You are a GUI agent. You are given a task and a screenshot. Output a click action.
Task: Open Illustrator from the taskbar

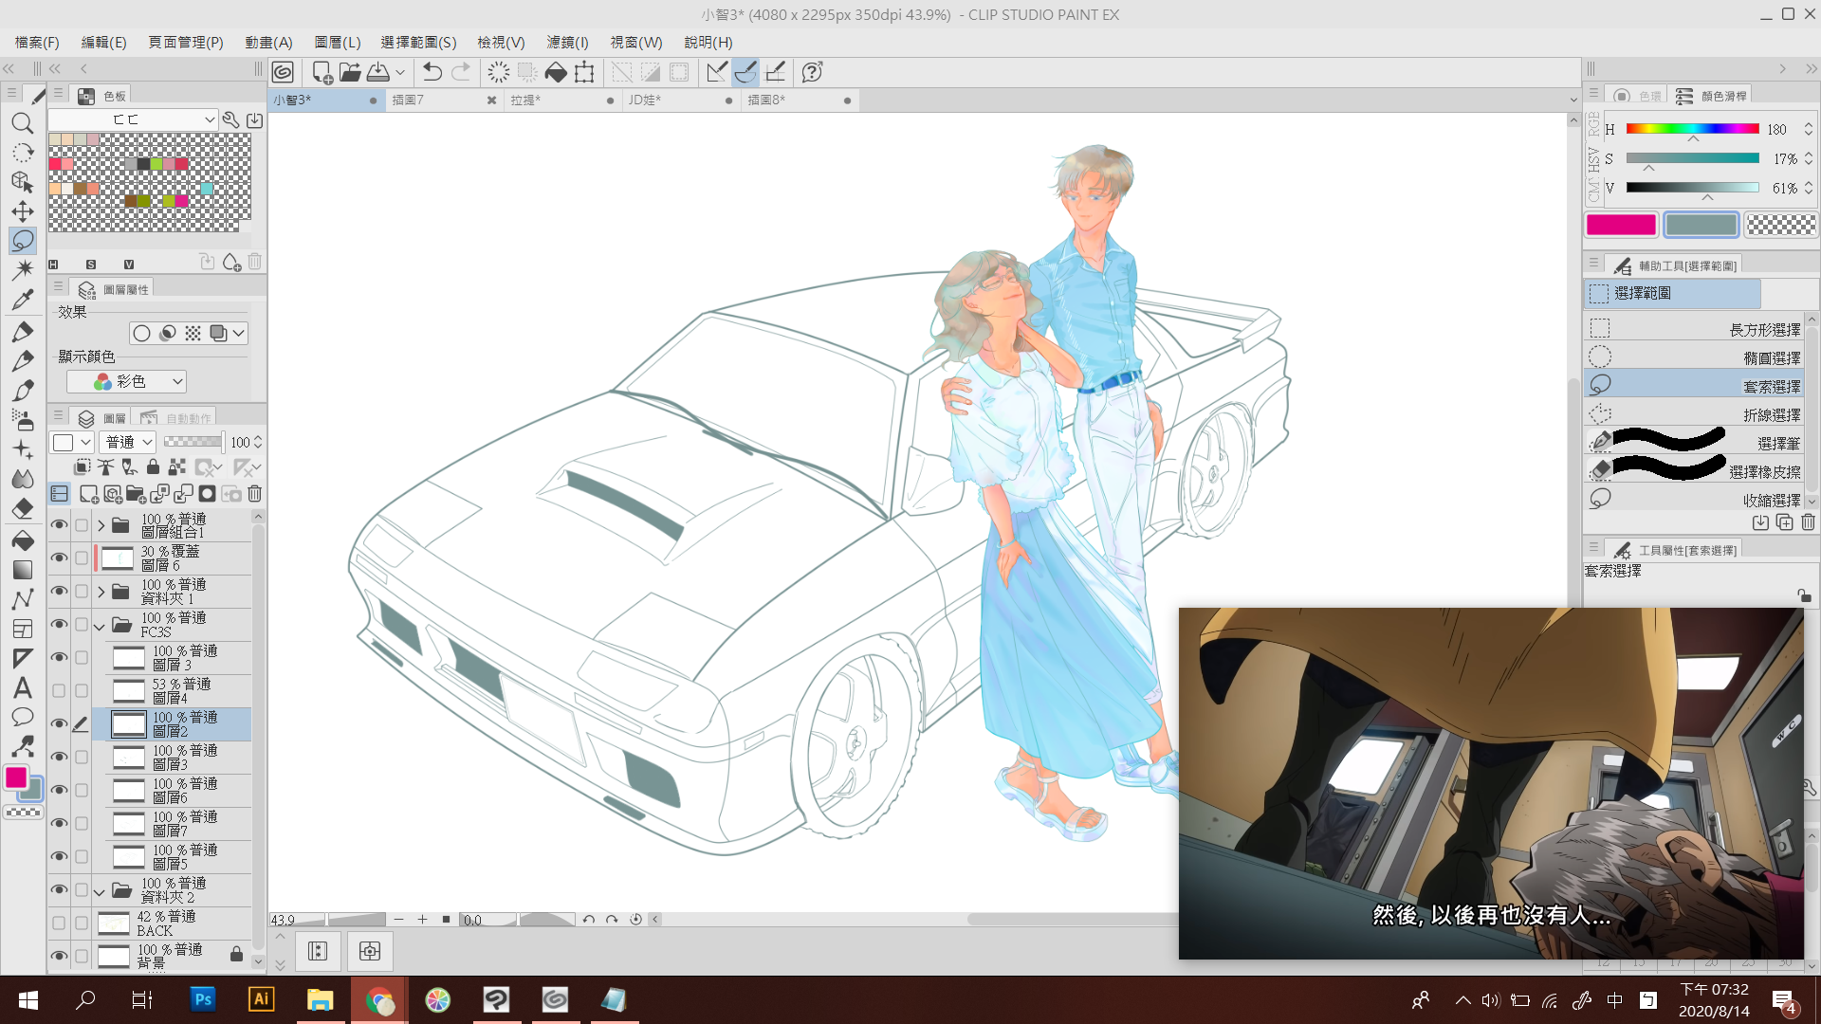[x=261, y=999]
